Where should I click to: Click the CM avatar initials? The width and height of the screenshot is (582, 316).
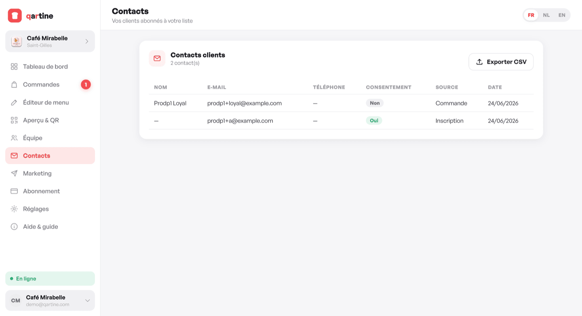pyautogui.click(x=16, y=301)
